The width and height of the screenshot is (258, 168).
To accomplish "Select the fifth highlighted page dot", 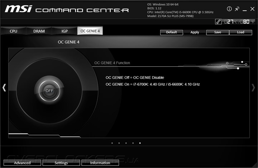I will tap(140, 143).
